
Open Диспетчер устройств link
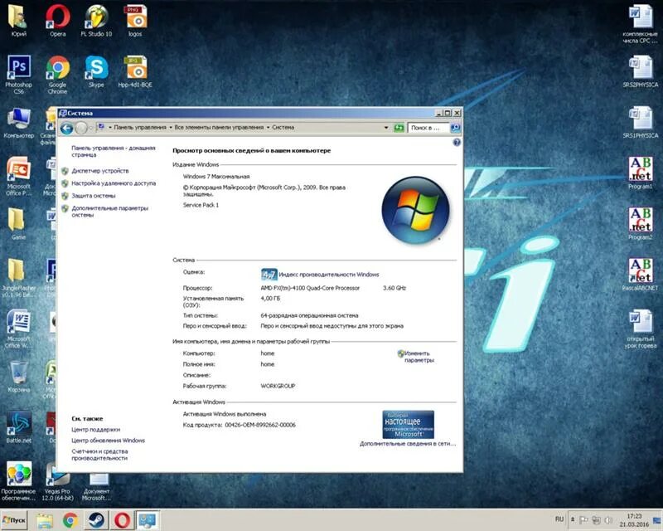coord(100,171)
